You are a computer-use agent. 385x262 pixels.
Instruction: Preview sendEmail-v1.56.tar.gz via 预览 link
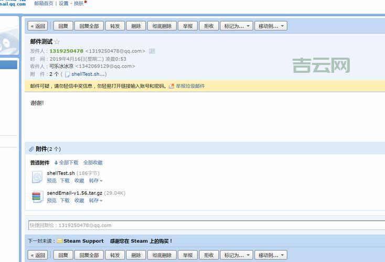51,201
